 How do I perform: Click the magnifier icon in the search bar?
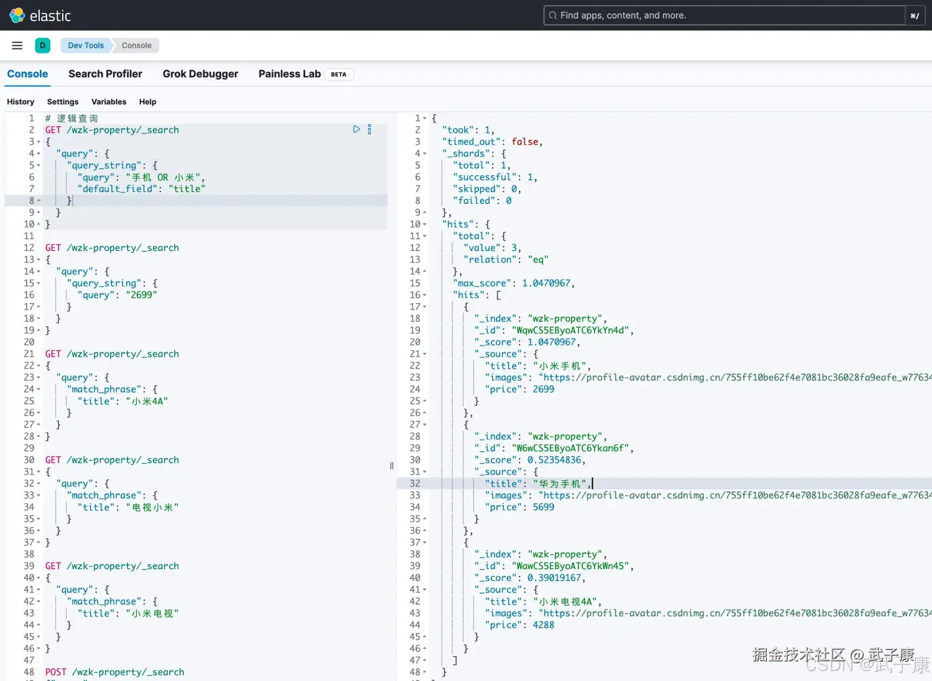[x=552, y=15]
